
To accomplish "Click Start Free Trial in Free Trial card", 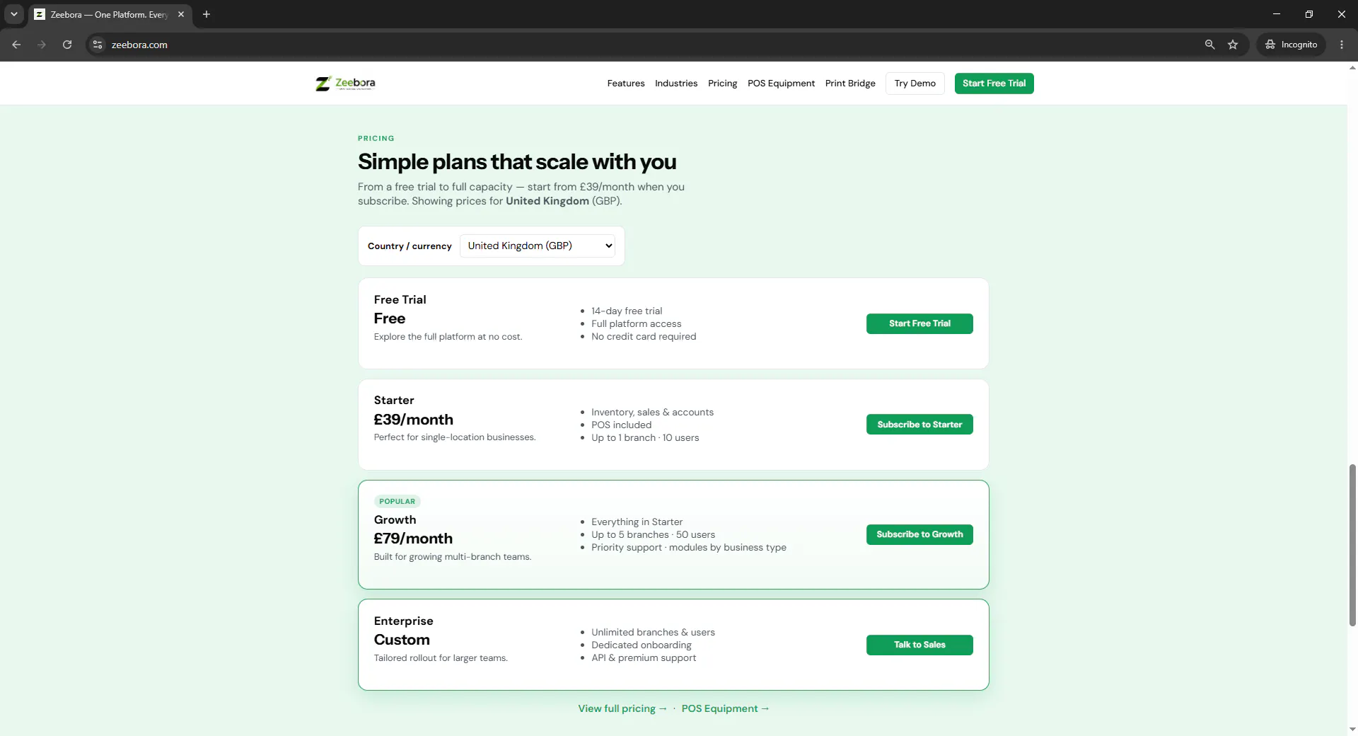I will click(919, 323).
